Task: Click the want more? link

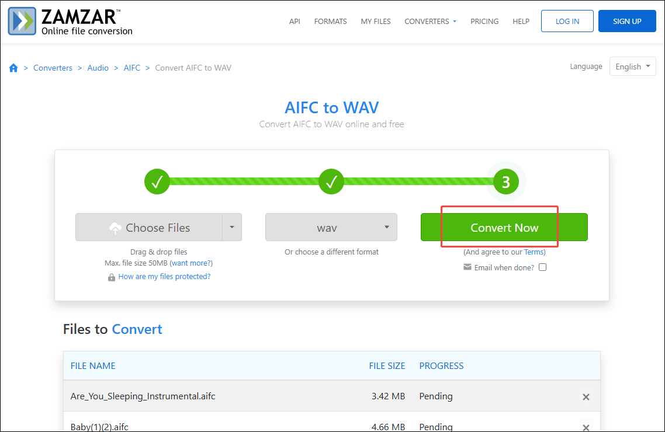Action: click(x=191, y=263)
